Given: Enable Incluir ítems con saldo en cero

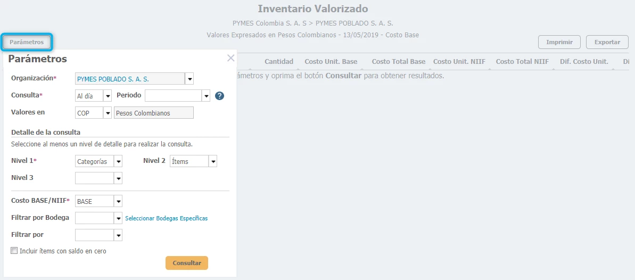Looking at the screenshot, I should point(14,251).
